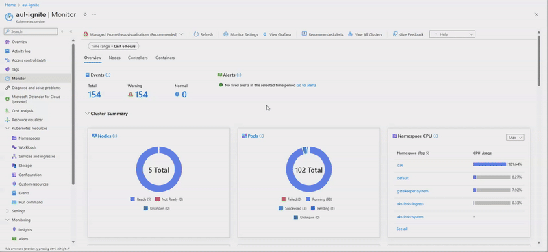Viewport: 548px width, 252px height.
Task: Switch to the Controllers tab
Action: pos(138,58)
